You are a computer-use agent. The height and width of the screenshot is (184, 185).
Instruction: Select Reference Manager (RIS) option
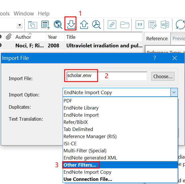click(x=120, y=136)
